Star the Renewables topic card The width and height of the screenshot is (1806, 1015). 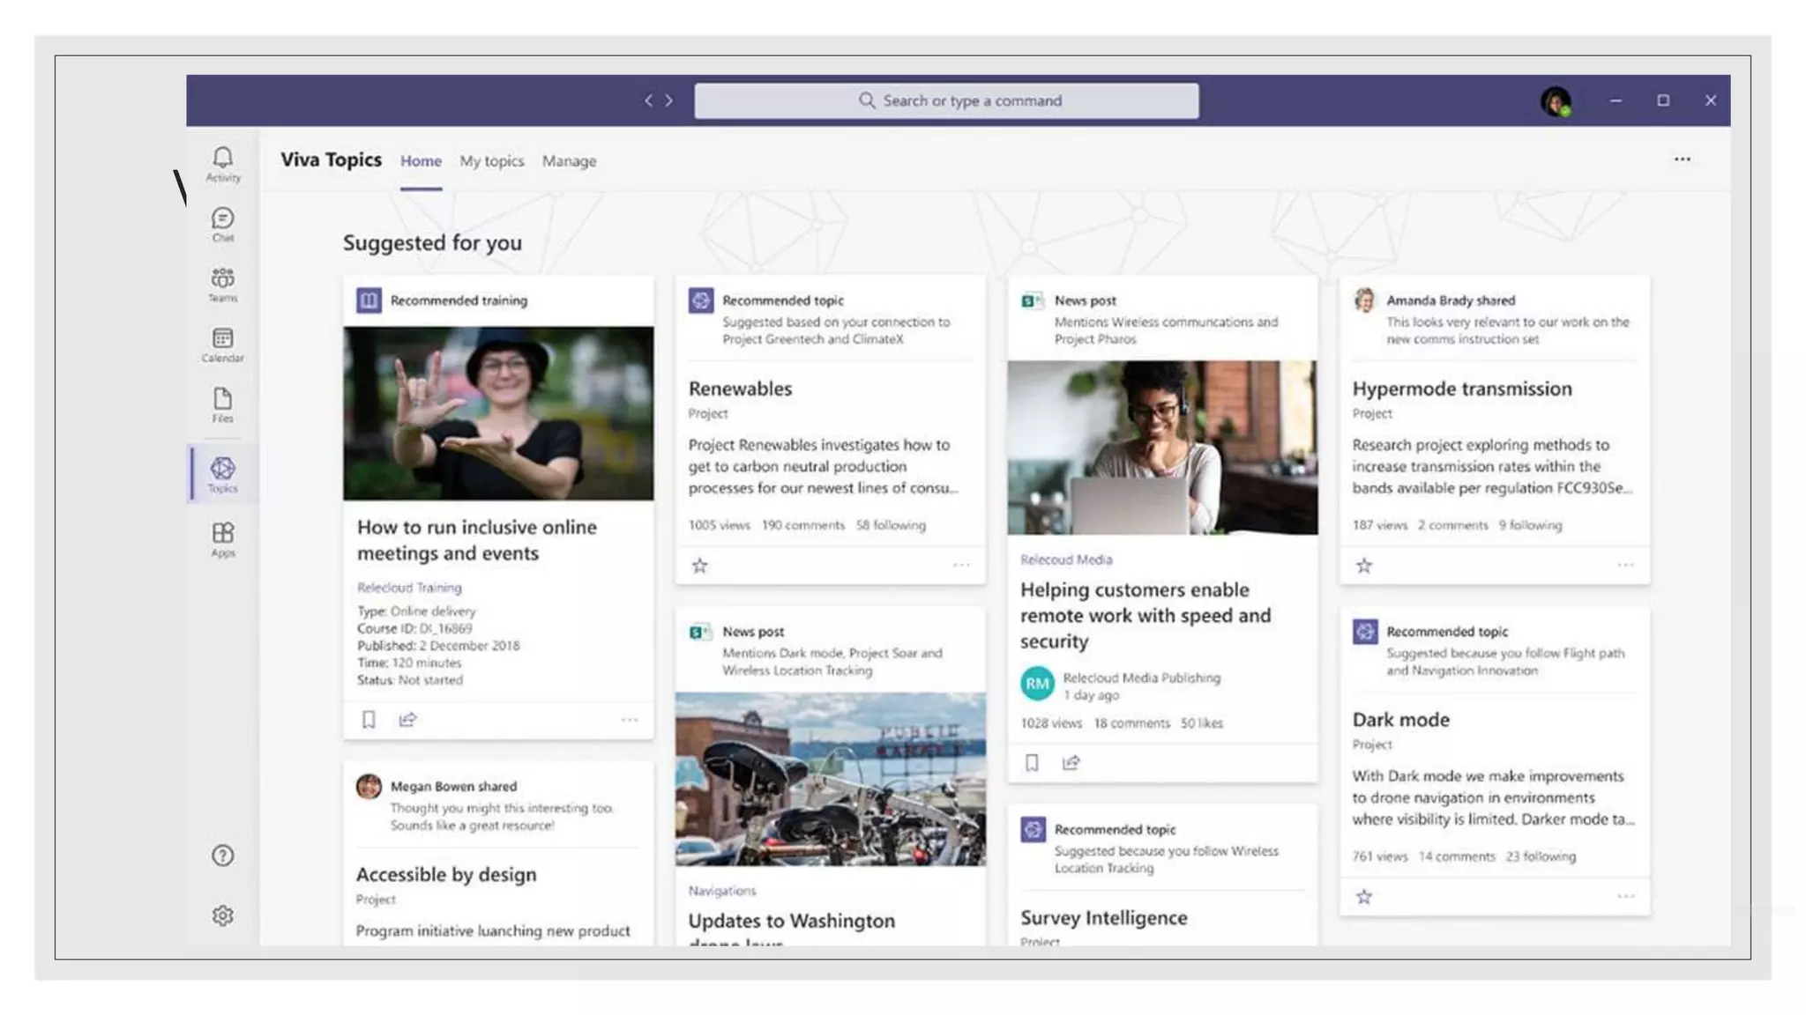pos(700,566)
